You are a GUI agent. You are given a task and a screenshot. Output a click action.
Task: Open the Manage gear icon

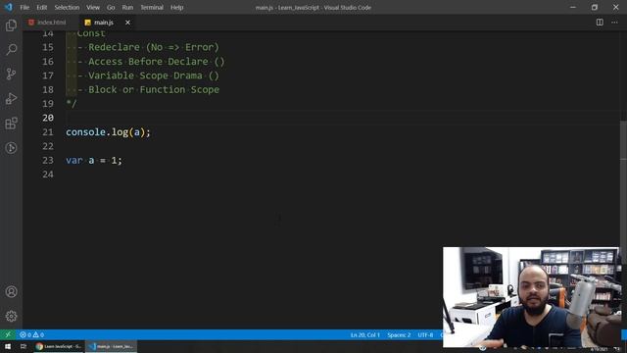coord(11,316)
